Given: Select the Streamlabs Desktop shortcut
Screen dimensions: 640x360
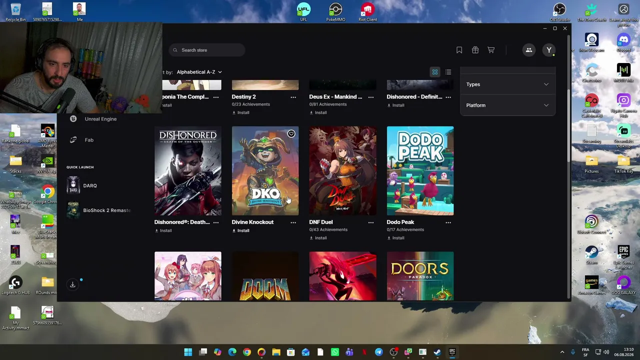Looking at the screenshot, I should pos(623,135).
